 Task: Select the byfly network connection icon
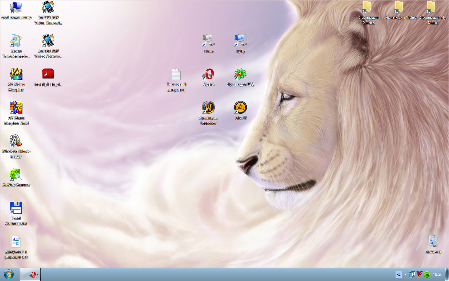pyautogui.click(x=241, y=41)
